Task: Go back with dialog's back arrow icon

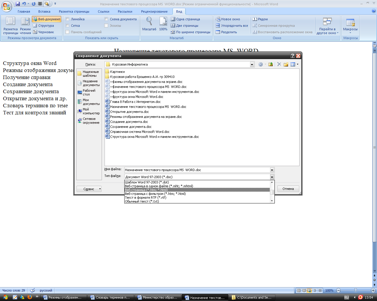Action: click(261, 64)
